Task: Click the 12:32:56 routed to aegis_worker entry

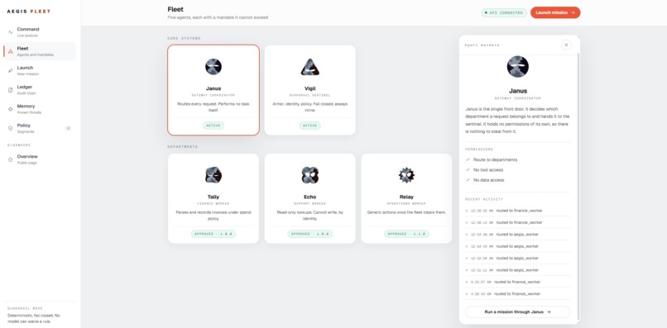Action: tap(518, 259)
